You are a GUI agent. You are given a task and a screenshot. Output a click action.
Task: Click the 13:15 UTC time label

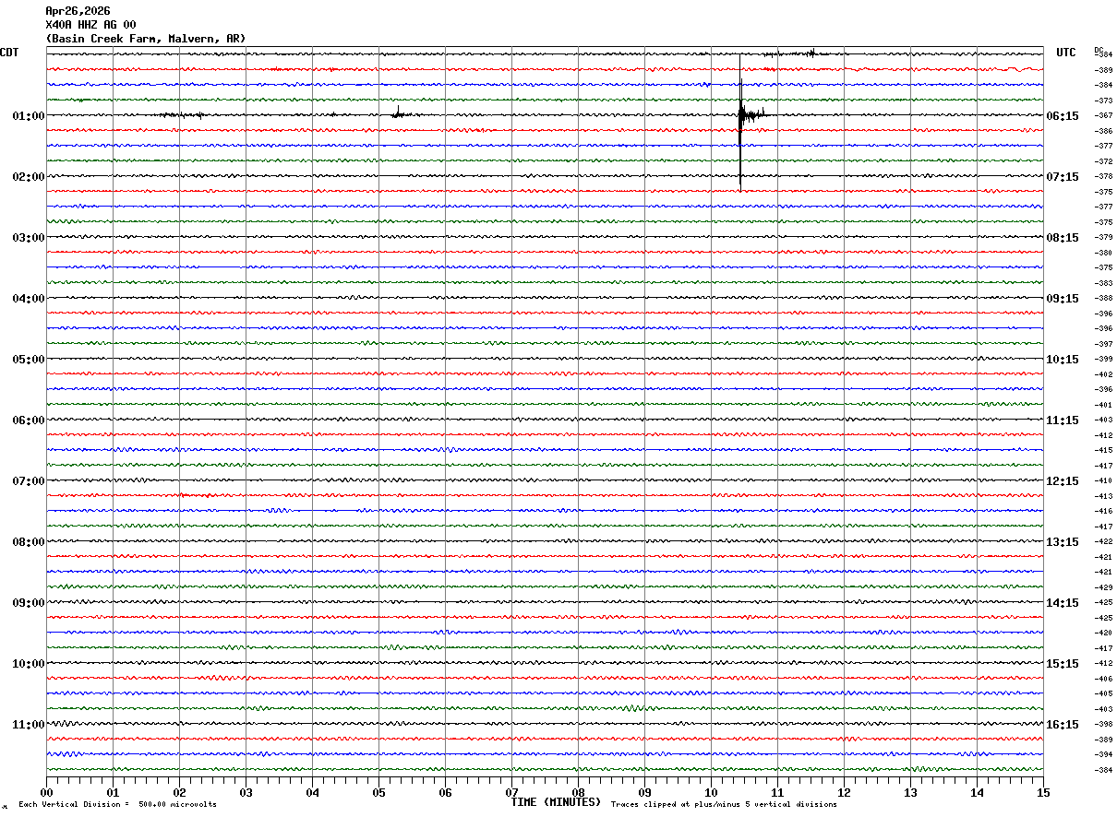[x=1062, y=541]
